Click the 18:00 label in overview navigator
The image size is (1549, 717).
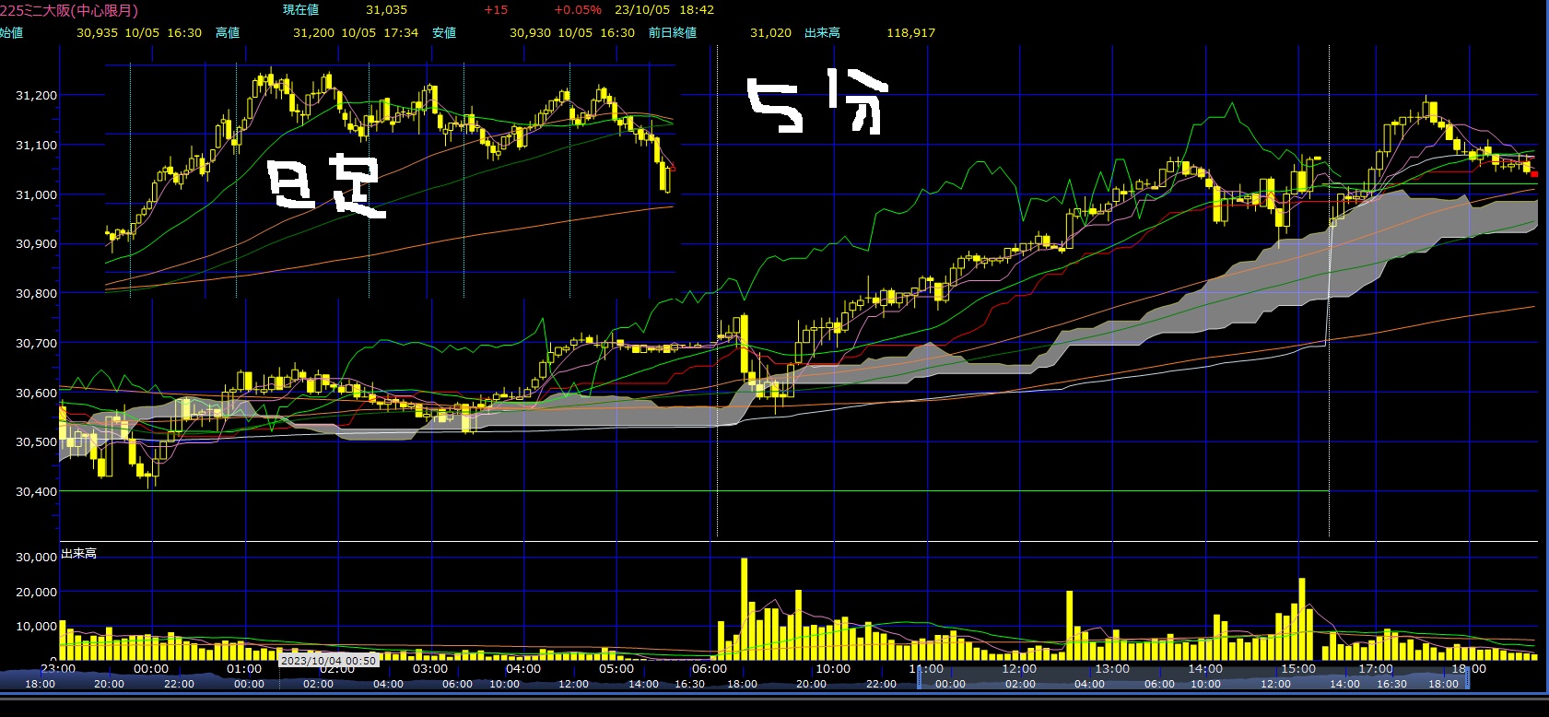[x=40, y=684]
